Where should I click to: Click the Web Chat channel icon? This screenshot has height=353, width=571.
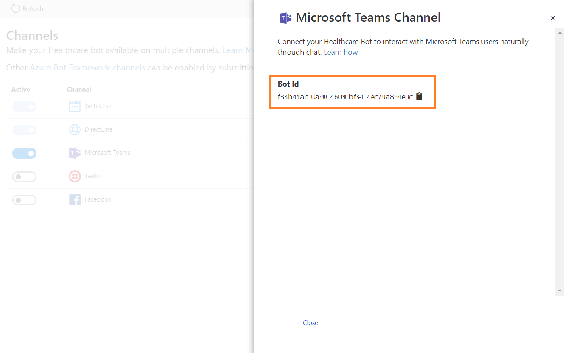tap(75, 106)
